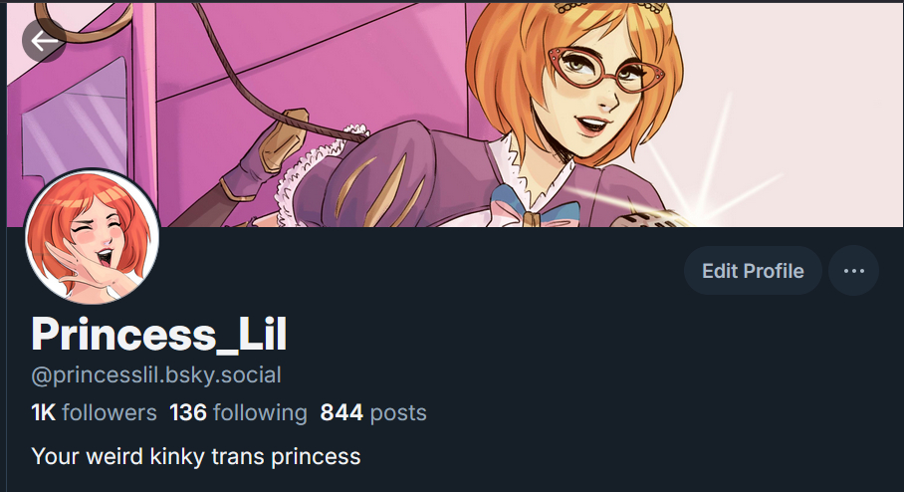
Task: View the profile banner header image
Action: coord(455,115)
